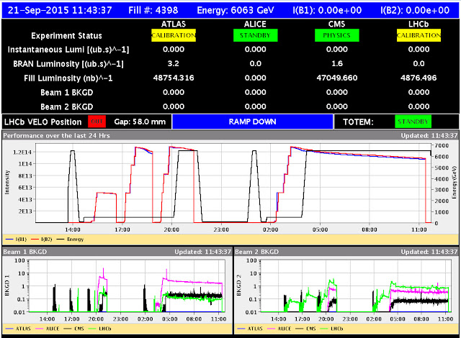Viewport: 461px width, 338px height.
Task: Click the CMS PHYSICS status badge
Action: pos(336,35)
